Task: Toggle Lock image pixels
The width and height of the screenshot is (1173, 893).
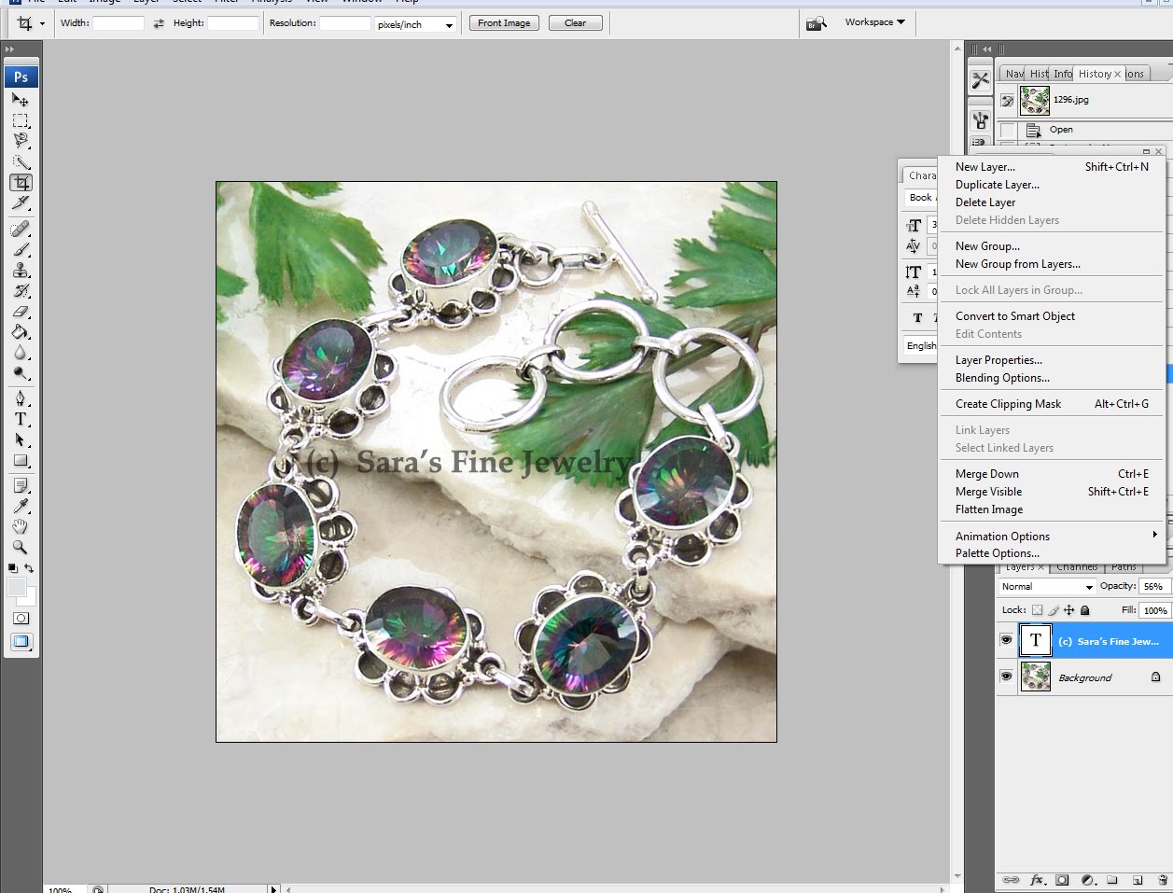Action: pyautogui.click(x=1054, y=610)
